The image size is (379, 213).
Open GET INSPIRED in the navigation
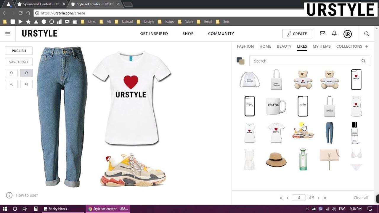pos(154,33)
